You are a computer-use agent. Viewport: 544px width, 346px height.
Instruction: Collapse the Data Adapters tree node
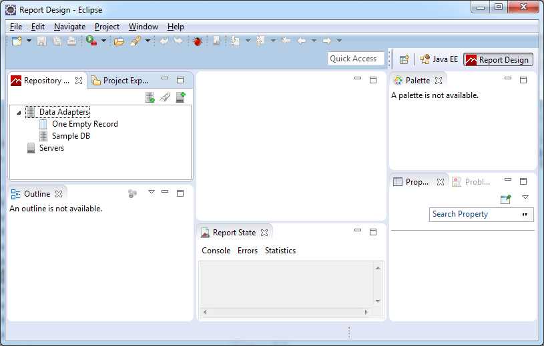19,113
